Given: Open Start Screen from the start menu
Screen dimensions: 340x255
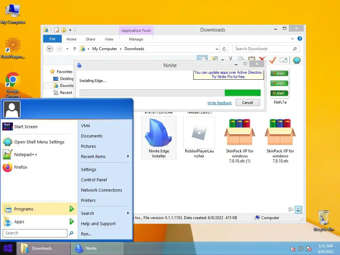Looking at the screenshot, I should coord(39,127).
